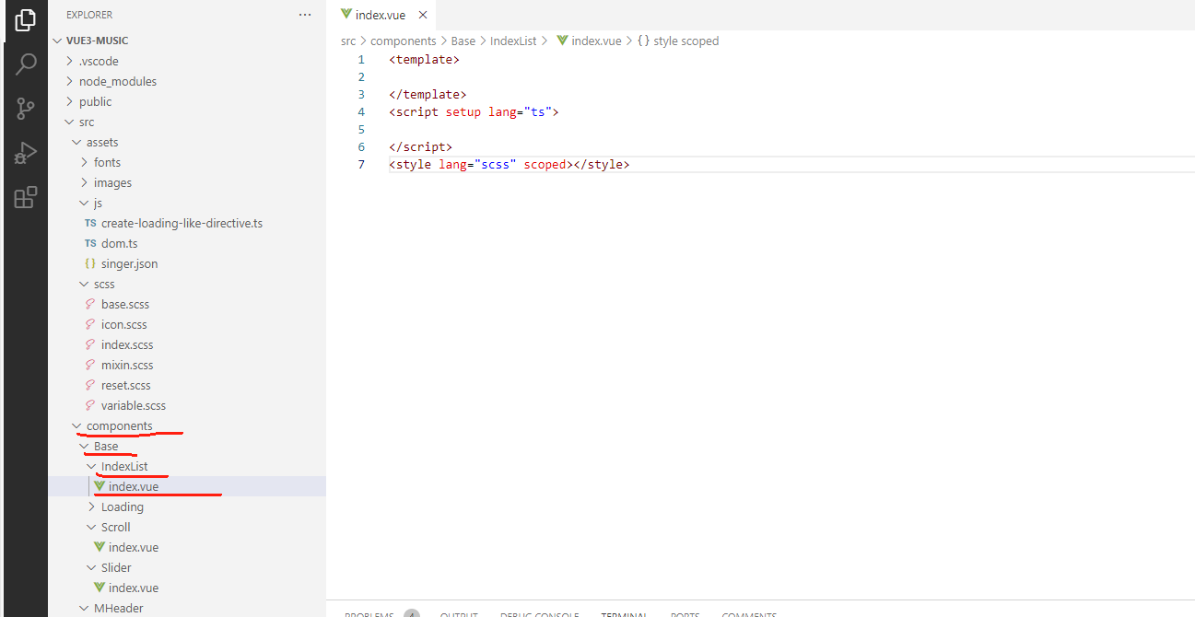This screenshot has width=1195, height=617.
Task: Switch to the PROBLEMS panel tab
Action: point(369,614)
